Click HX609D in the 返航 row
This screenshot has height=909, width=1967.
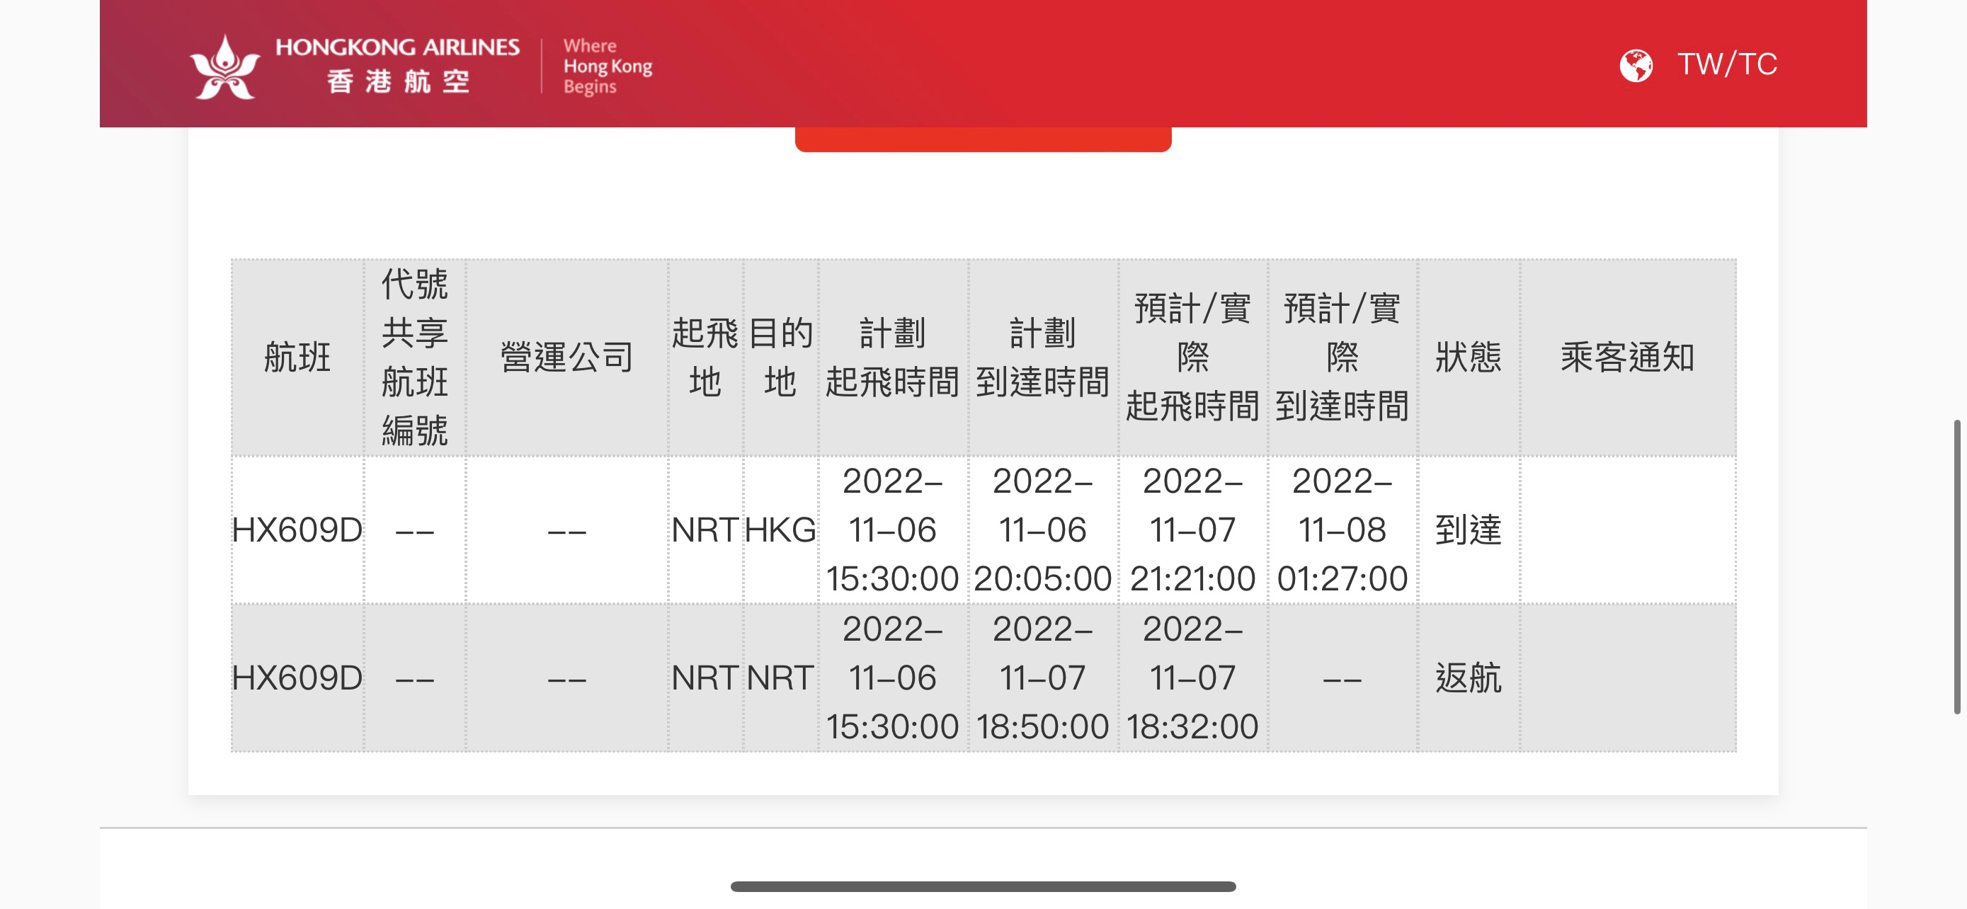click(x=297, y=678)
